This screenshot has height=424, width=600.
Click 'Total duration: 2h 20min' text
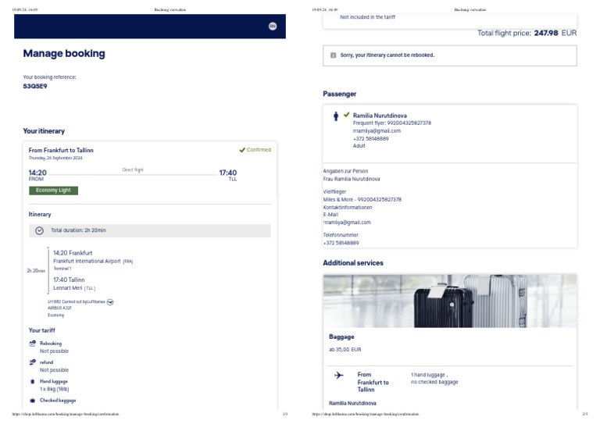pyautogui.click(x=78, y=230)
